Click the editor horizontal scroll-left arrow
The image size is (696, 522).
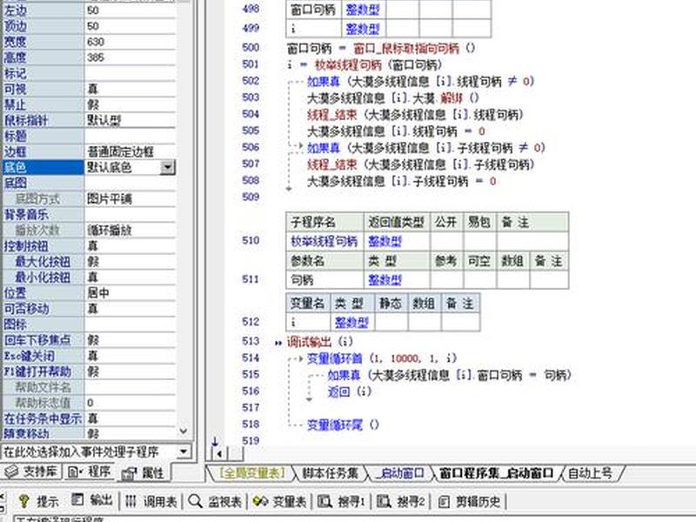pyautogui.click(x=219, y=453)
